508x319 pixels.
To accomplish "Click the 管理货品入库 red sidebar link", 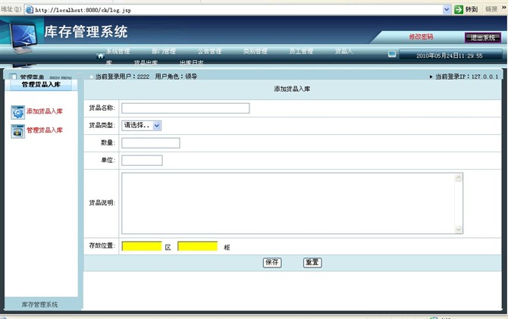I will click(x=45, y=130).
